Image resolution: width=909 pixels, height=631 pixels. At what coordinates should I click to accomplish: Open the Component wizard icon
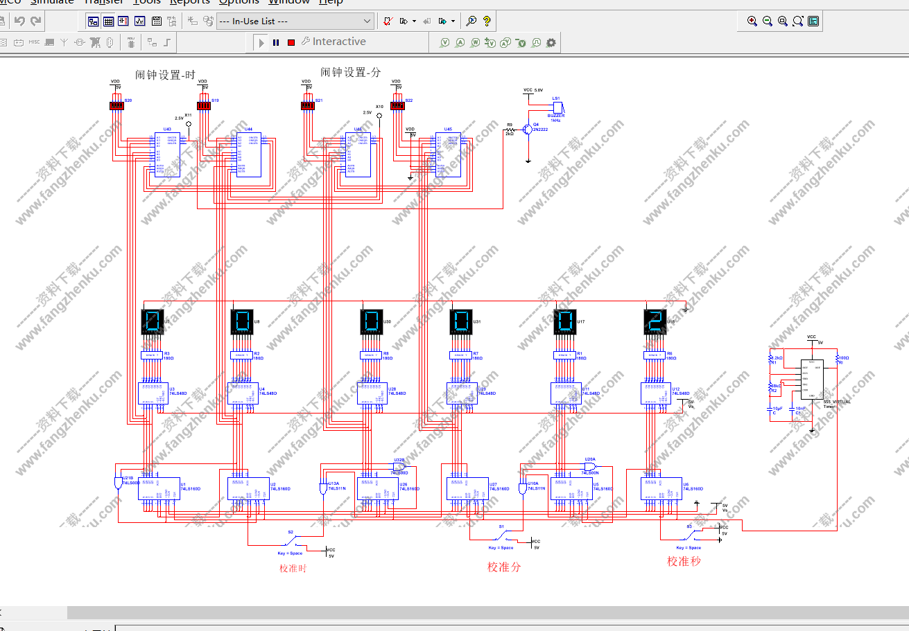(x=193, y=21)
